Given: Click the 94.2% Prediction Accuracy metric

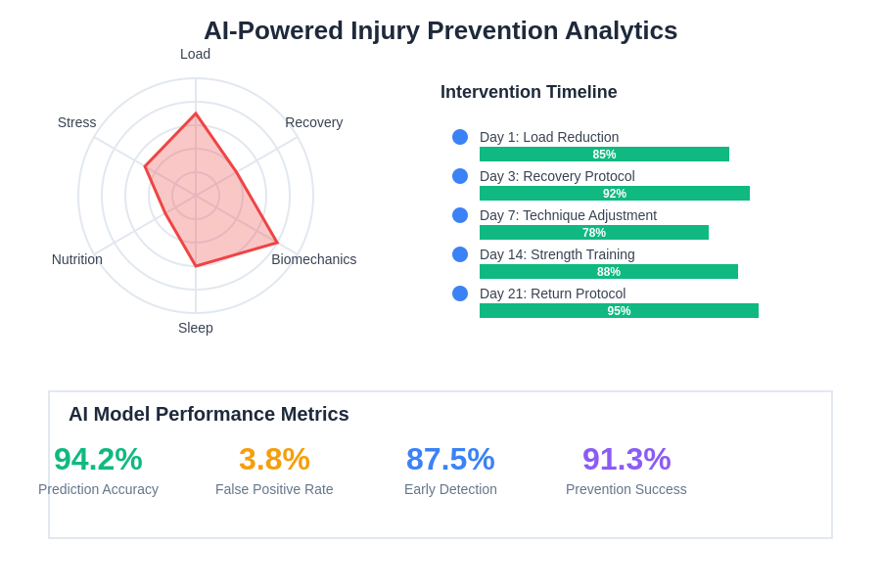Looking at the screenshot, I should pos(98,459).
